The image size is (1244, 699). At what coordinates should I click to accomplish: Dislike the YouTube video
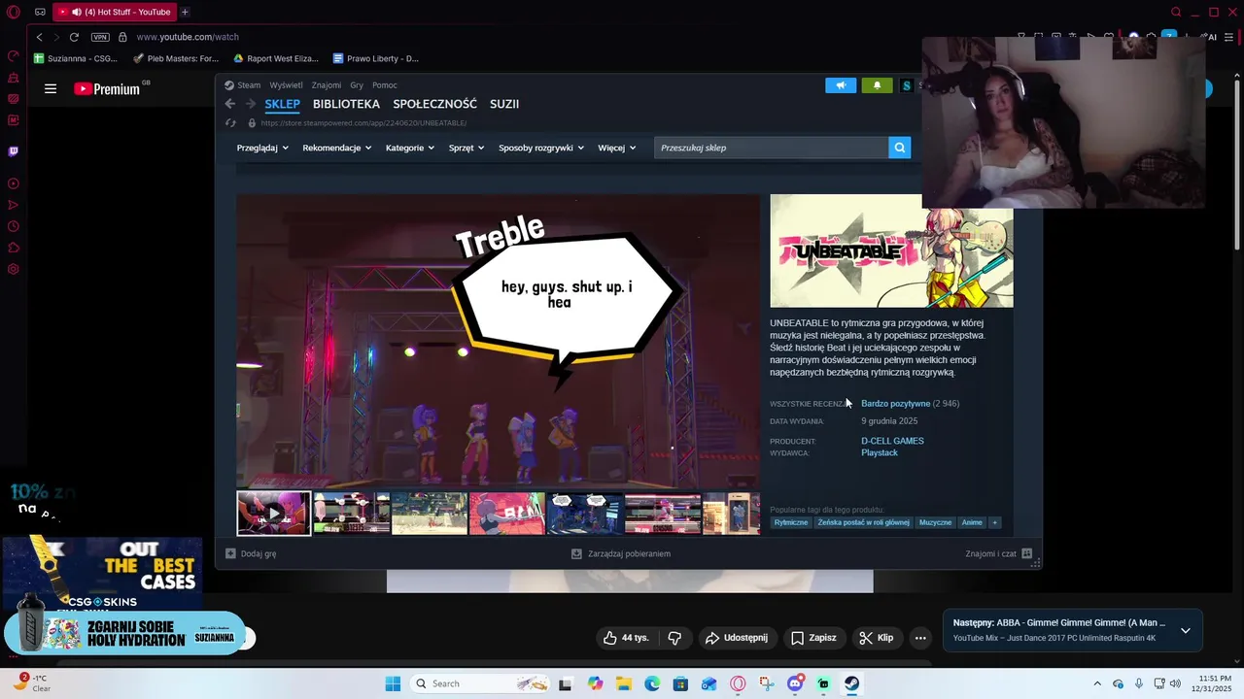(674, 638)
